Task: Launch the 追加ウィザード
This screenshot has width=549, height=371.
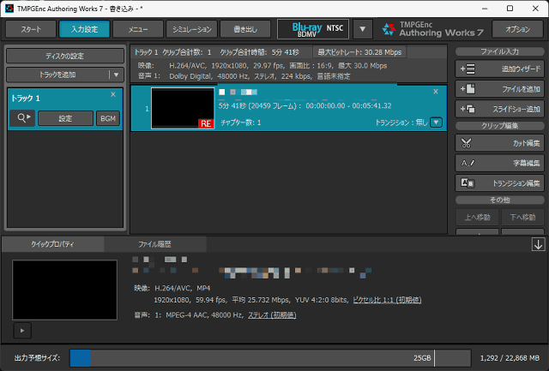Action: tap(499, 69)
